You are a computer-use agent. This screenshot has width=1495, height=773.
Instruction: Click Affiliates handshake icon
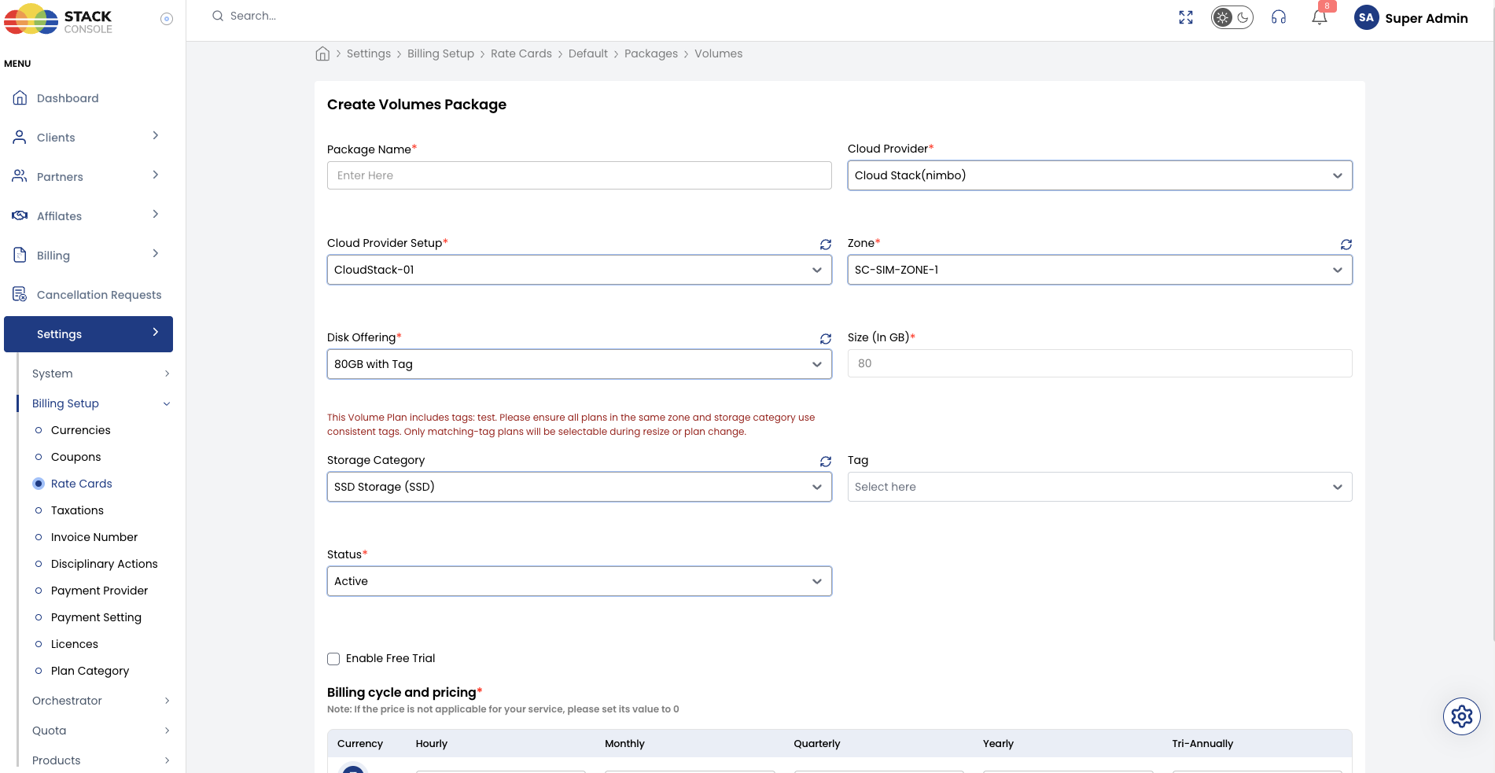pos(20,215)
